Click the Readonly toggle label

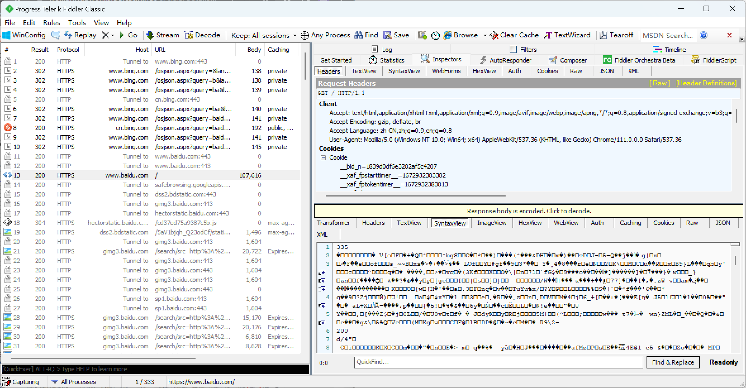pos(723,362)
